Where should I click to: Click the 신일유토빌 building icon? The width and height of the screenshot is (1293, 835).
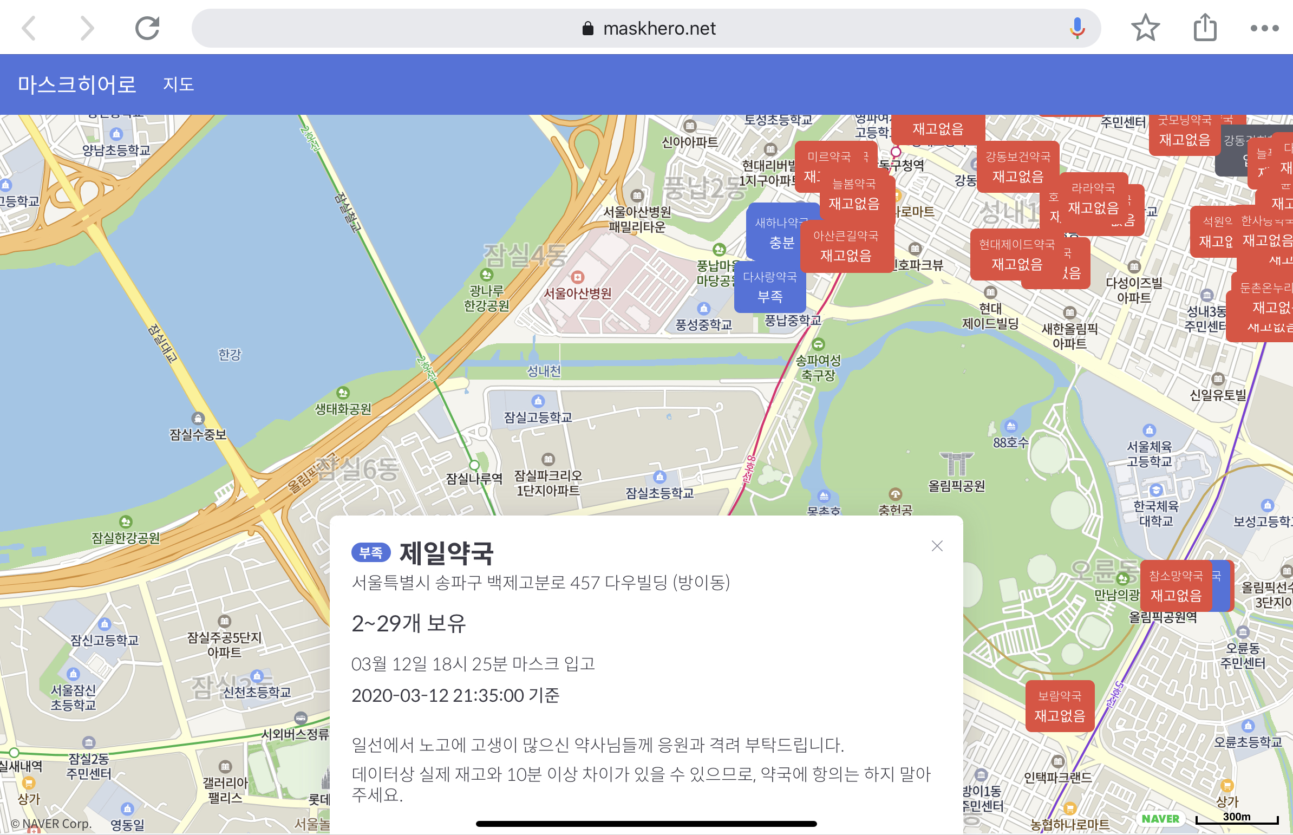tap(1218, 379)
